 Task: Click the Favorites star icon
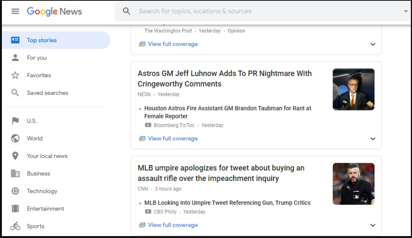pyautogui.click(x=15, y=75)
